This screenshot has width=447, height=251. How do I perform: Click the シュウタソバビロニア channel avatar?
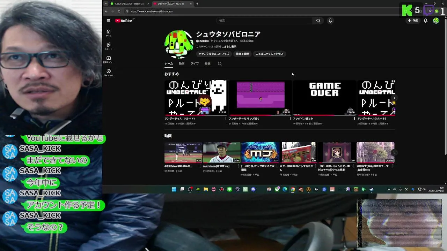point(178,44)
